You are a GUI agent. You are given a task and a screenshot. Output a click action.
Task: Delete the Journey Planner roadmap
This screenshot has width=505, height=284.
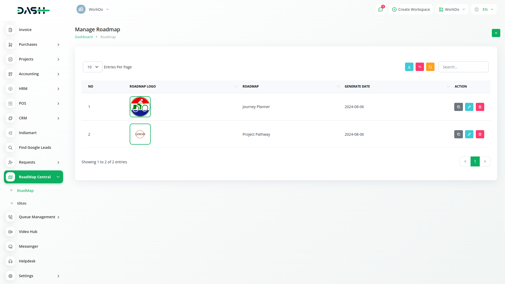[x=480, y=107]
